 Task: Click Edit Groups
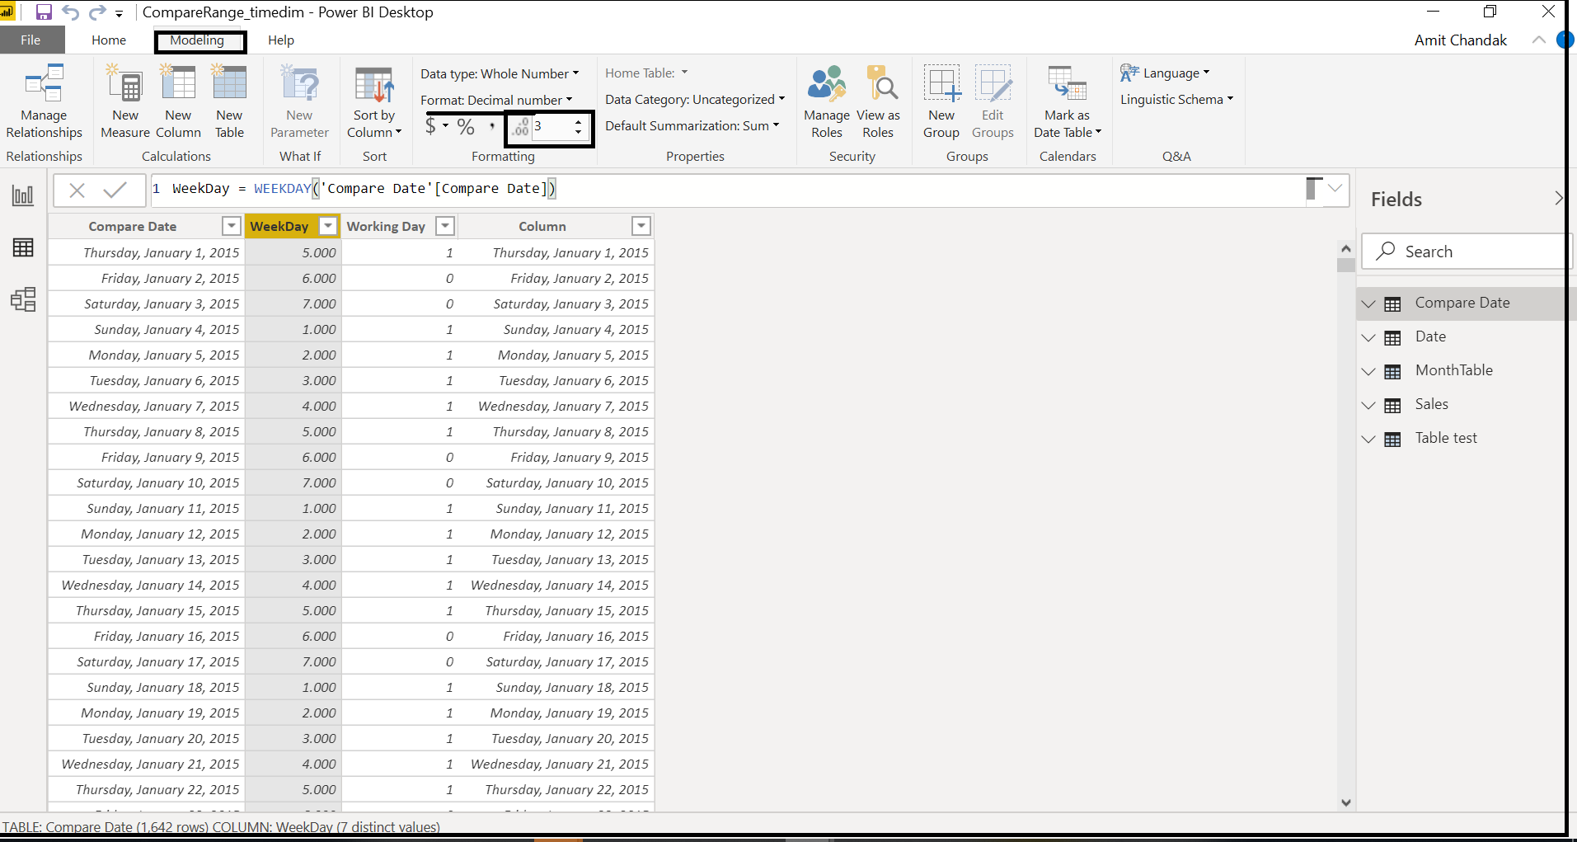pos(993,101)
